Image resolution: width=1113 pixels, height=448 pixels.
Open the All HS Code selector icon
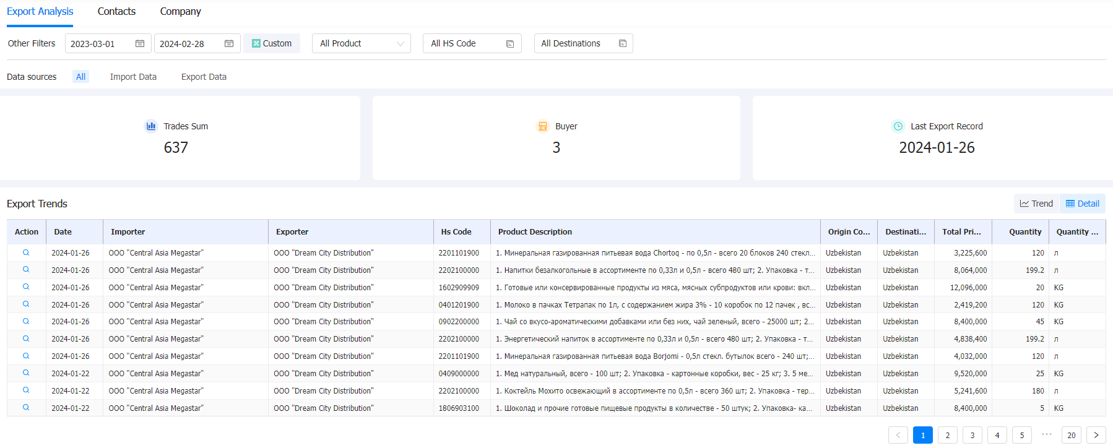tap(510, 44)
